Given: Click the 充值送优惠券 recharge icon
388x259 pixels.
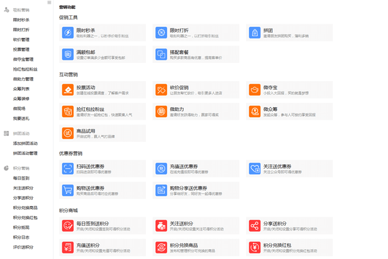Looking at the screenshot, I should point(161,169).
